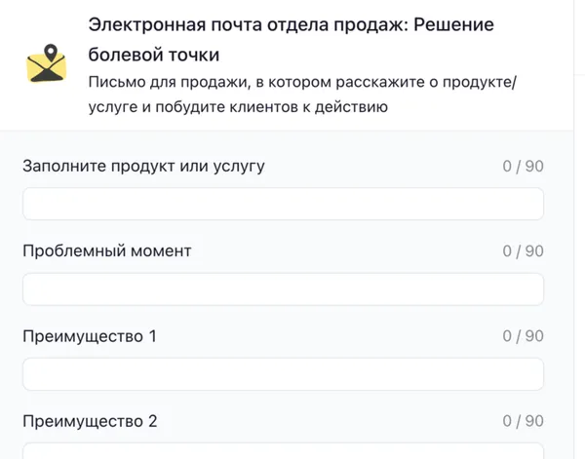Click the 'Заполните продукт или услугу' label
585x459 pixels.
tap(143, 166)
